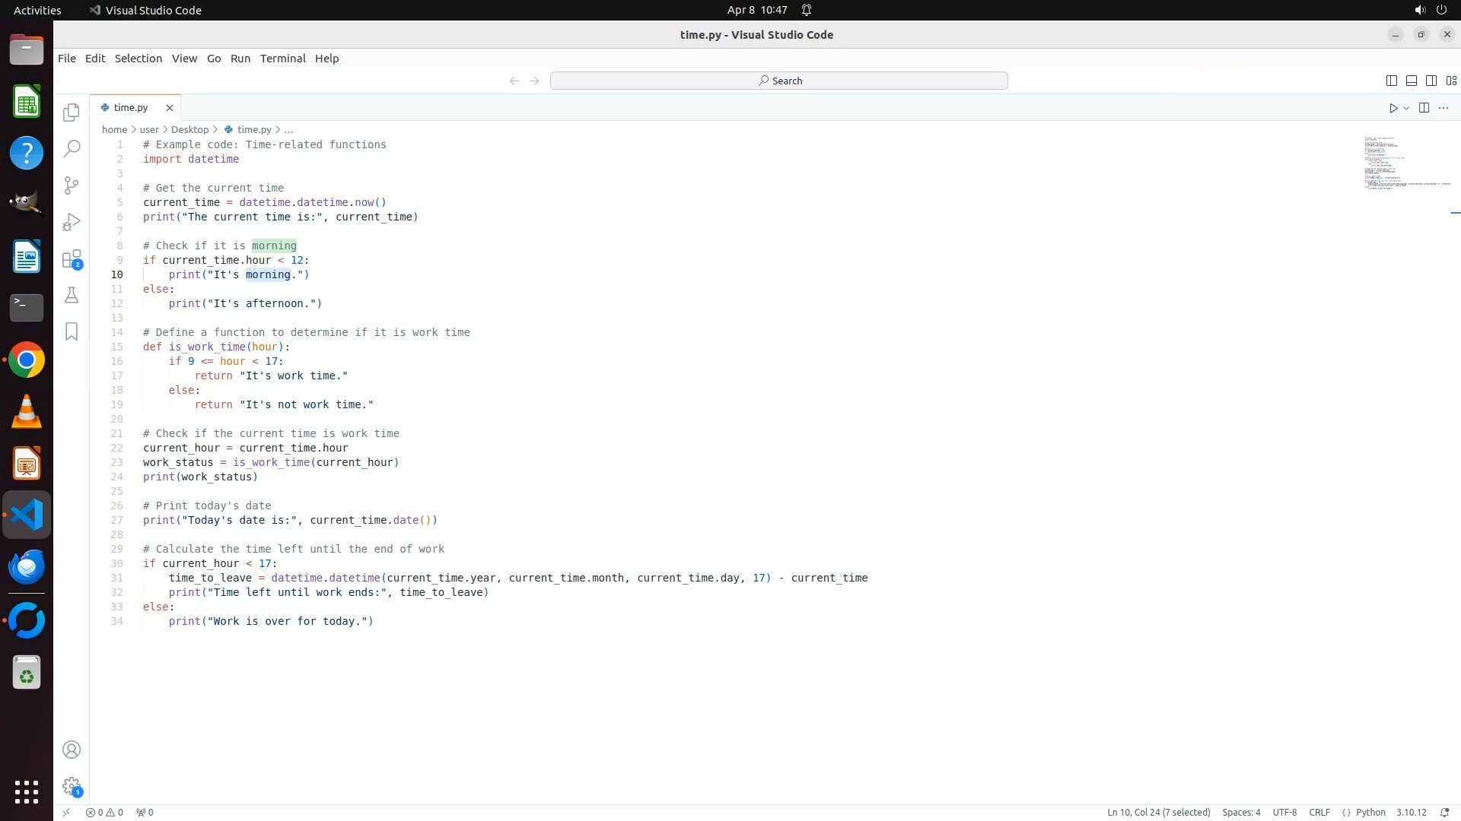Open the CRLF end-of-line selector in status bar

click(1319, 812)
